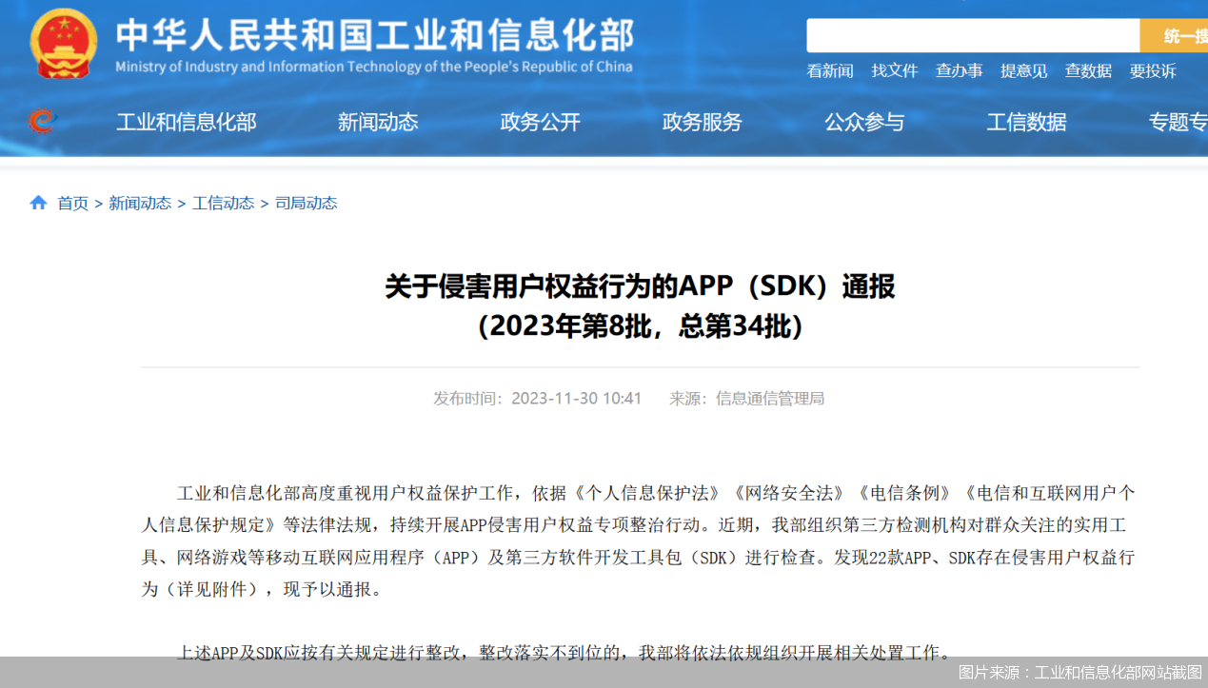Click 工信动态 in the breadcrumb
Viewport: 1208px width, 688px height.
[x=223, y=202]
